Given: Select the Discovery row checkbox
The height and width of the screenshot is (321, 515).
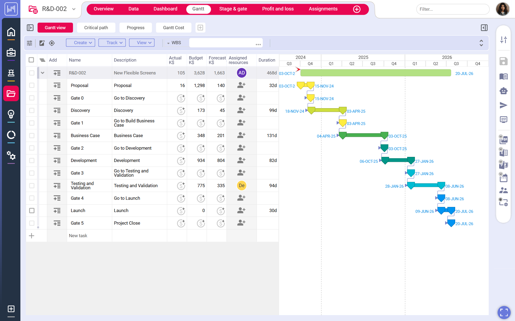Looking at the screenshot, I should [x=32, y=111].
